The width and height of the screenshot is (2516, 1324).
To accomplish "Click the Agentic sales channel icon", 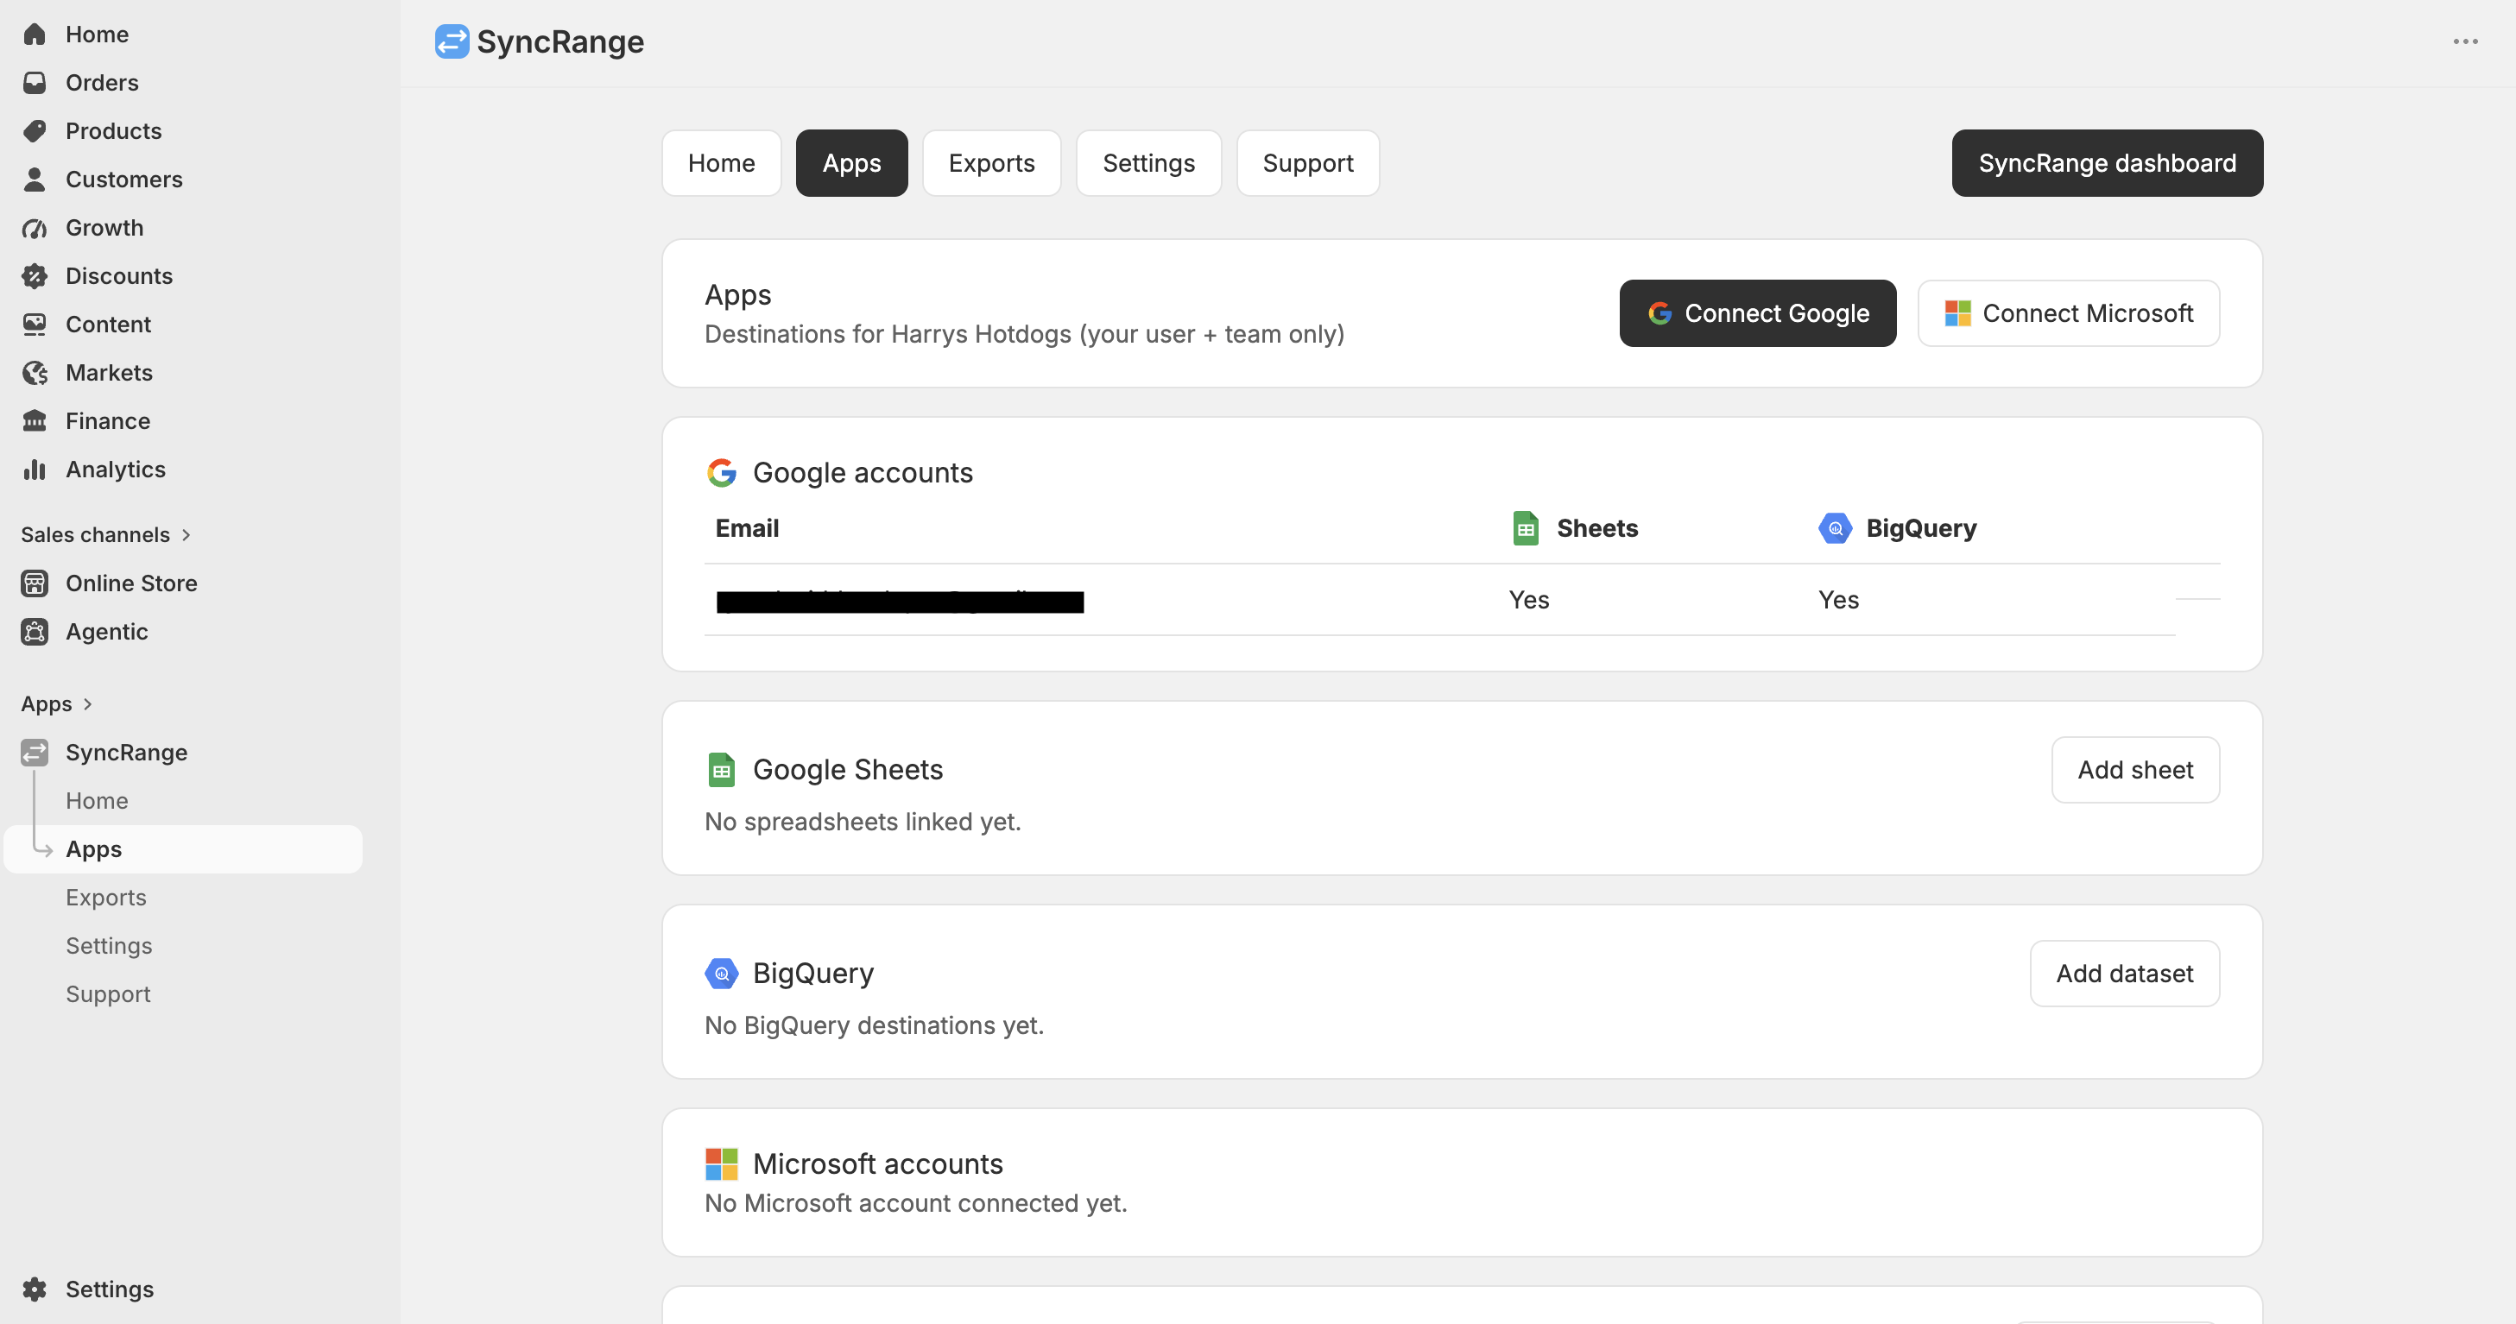I will point(35,632).
